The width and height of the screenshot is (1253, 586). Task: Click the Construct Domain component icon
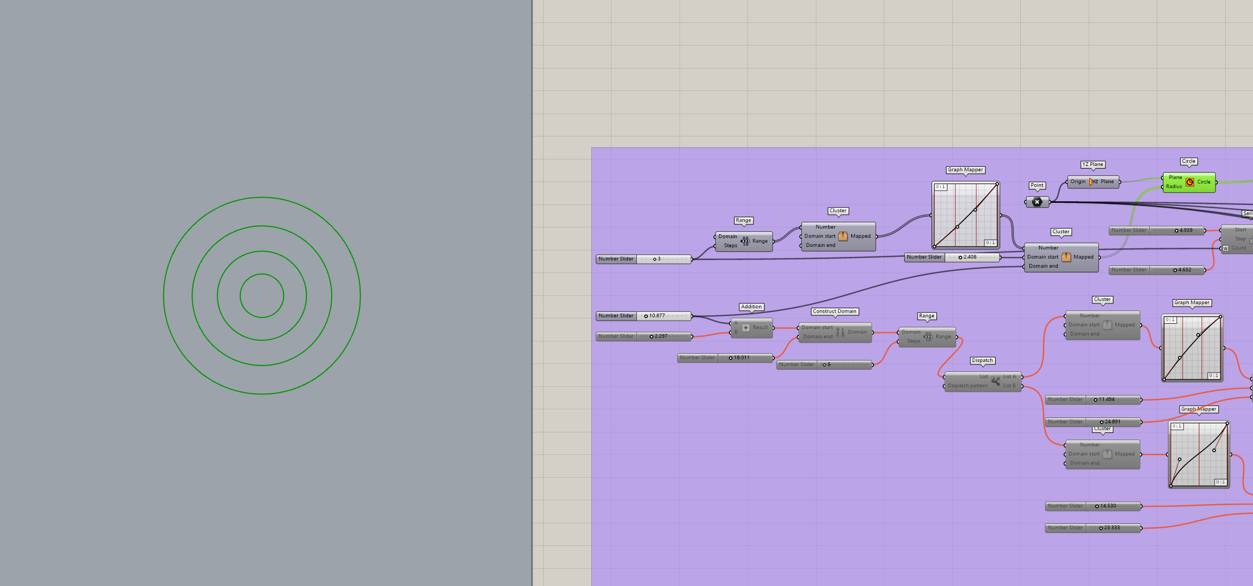[840, 332]
